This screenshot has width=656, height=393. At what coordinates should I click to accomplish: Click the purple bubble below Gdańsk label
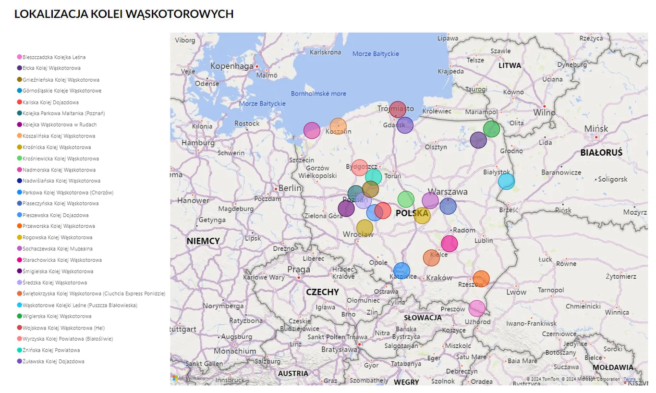(x=405, y=125)
